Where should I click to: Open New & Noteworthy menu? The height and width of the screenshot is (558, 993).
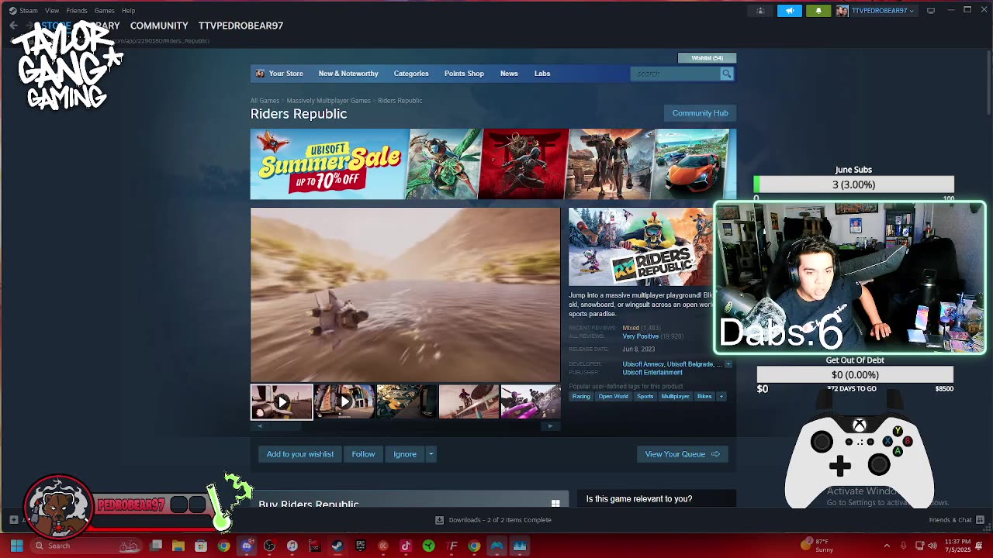click(348, 74)
